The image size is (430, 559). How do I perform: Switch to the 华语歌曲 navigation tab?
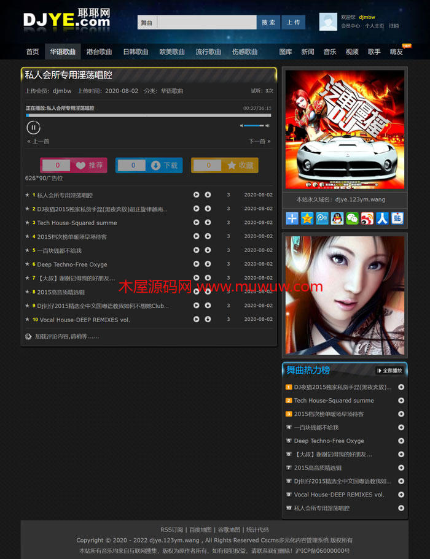coord(63,52)
